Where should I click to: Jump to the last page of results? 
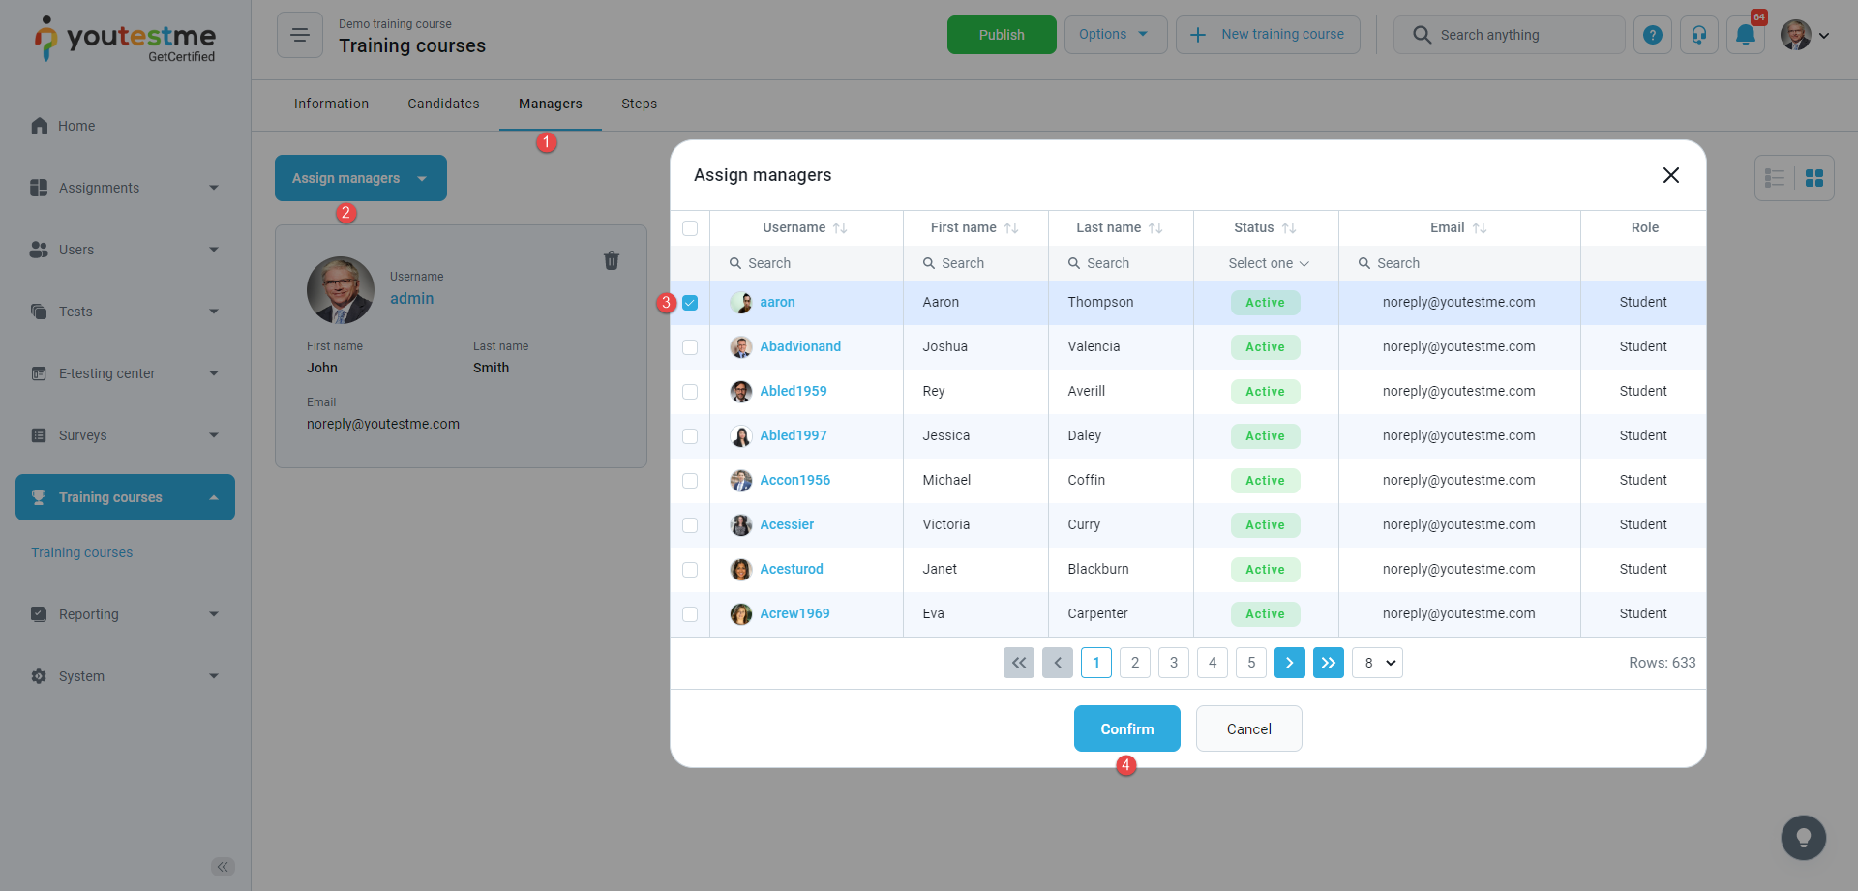pos(1329,663)
